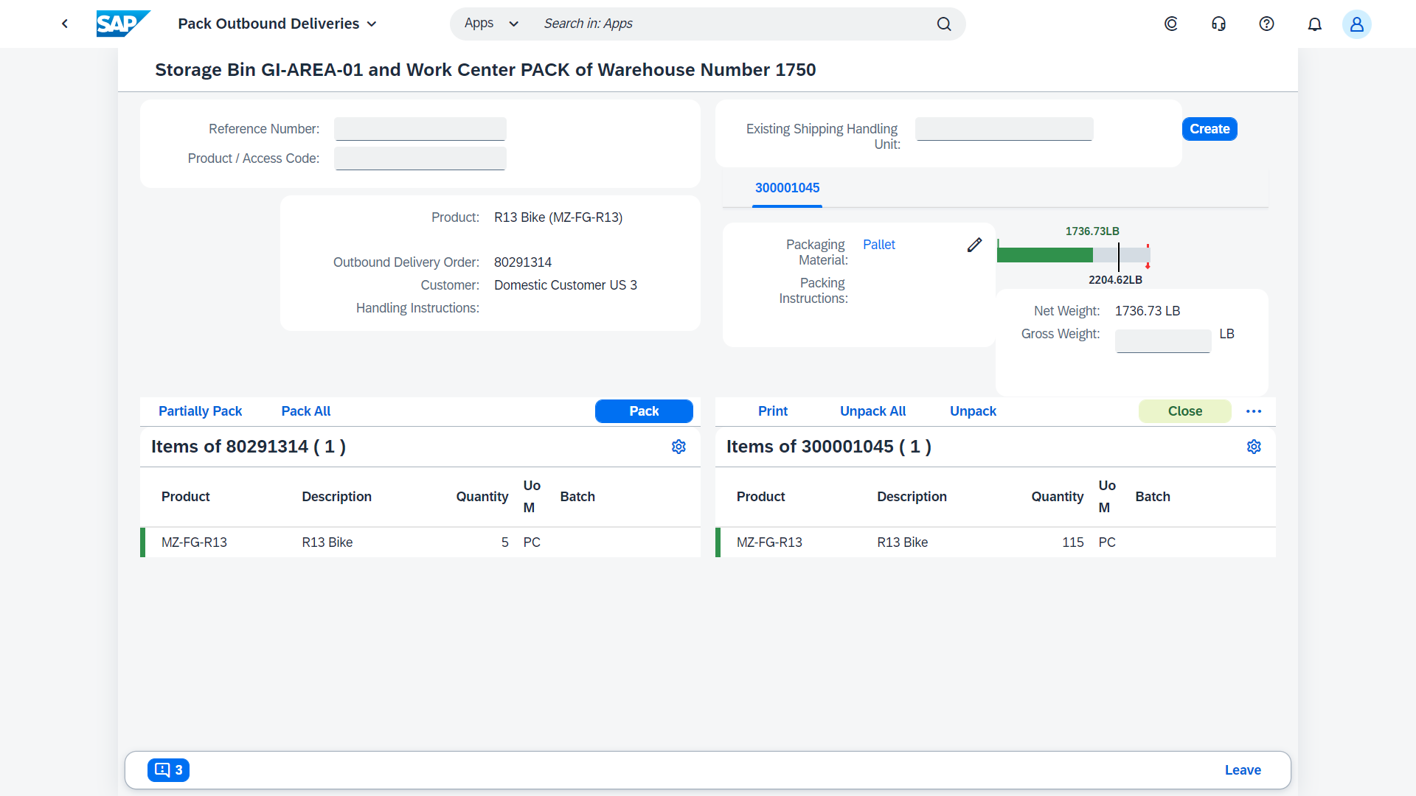Click the back navigation arrow

click(65, 24)
